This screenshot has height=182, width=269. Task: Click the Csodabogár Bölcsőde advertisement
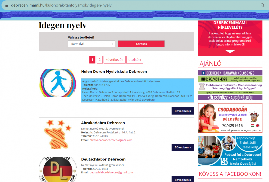(230, 118)
